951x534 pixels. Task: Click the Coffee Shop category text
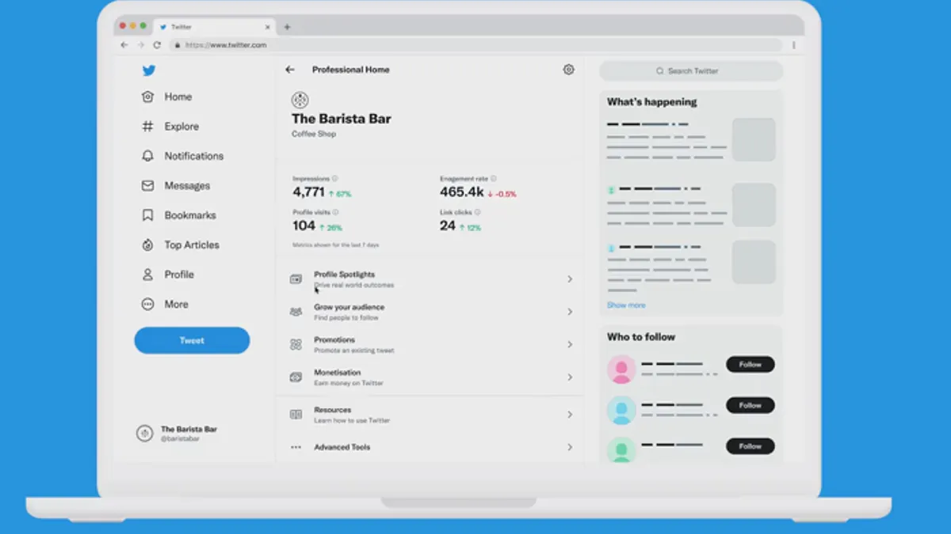pyautogui.click(x=314, y=134)
